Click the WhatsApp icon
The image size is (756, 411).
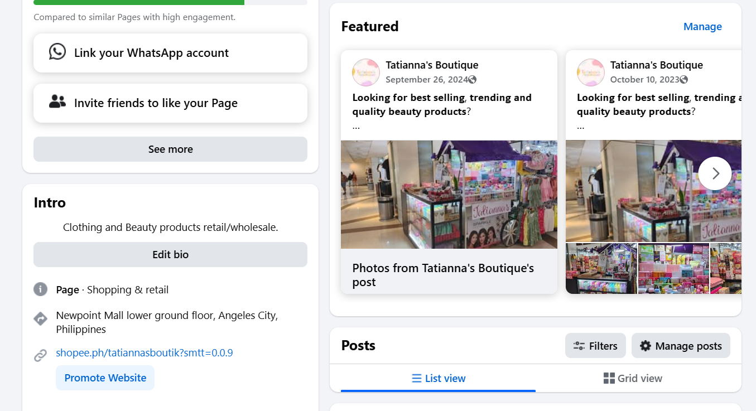(57, 52)
